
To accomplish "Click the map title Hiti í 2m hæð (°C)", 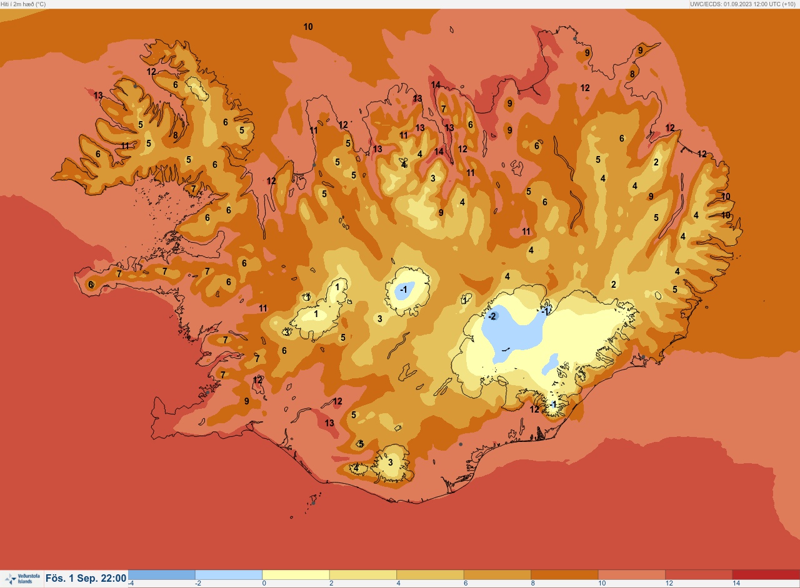I will tap(23, 4).
